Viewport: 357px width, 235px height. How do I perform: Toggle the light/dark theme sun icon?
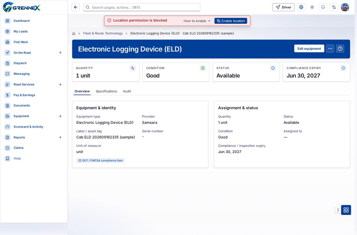[312, 7]
